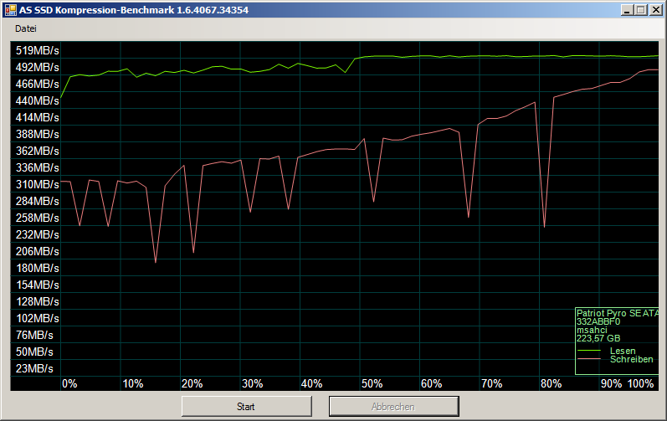Image resolution: width=667 pixels, height=421 pixels.
Task: Click the 440MB/s axis label
Action: (37, 100)
